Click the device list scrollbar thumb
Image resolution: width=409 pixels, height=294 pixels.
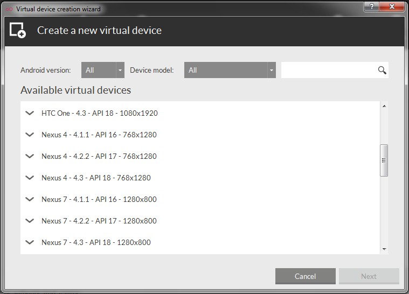click(x=384, y=160)
